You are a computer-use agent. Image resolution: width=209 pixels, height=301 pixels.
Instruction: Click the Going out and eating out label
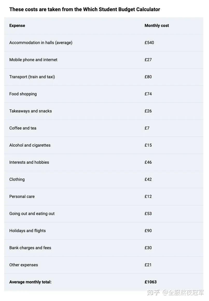coord(32,213)
